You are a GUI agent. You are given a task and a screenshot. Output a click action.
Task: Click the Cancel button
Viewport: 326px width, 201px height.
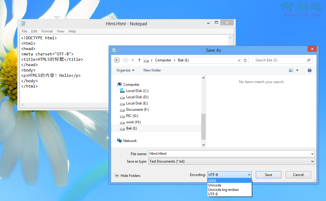pyautogui.click(x=298, y=175)
